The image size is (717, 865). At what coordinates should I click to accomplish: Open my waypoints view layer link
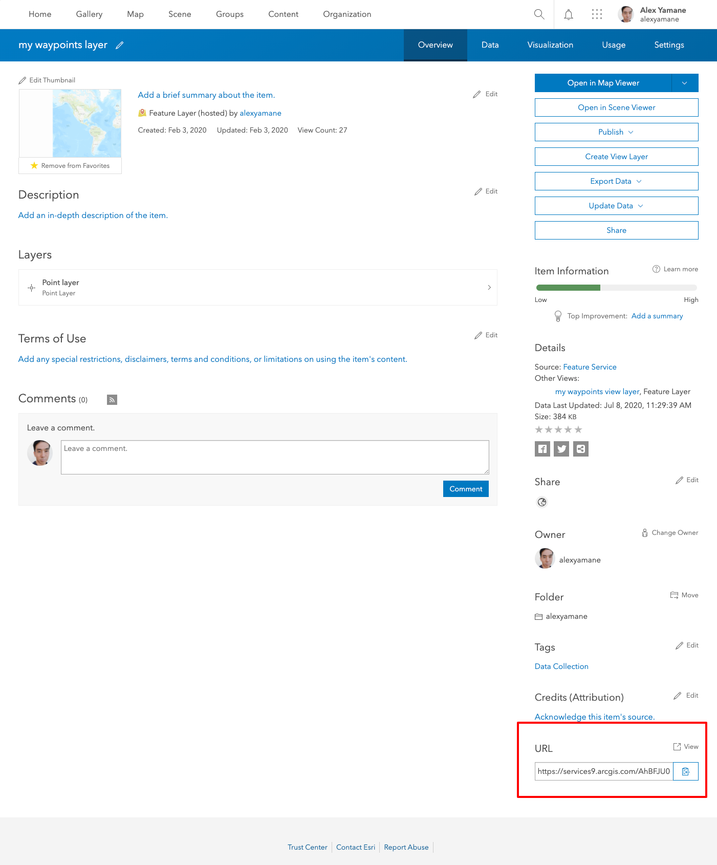point(597,392)
